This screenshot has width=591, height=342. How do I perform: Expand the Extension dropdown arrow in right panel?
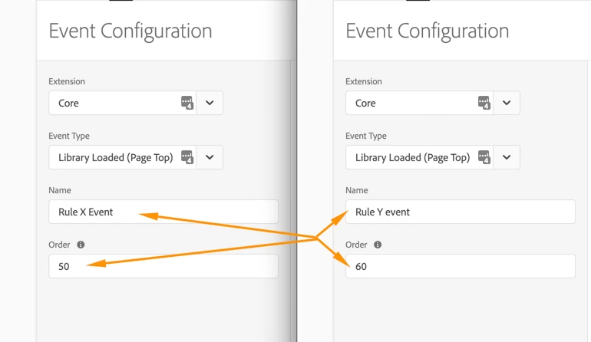click(x=507, y=103)
